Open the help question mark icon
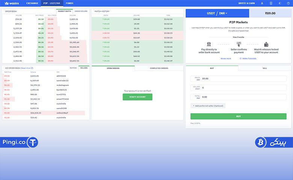This screenshot has height=180, width=293. tap(288, 3)
